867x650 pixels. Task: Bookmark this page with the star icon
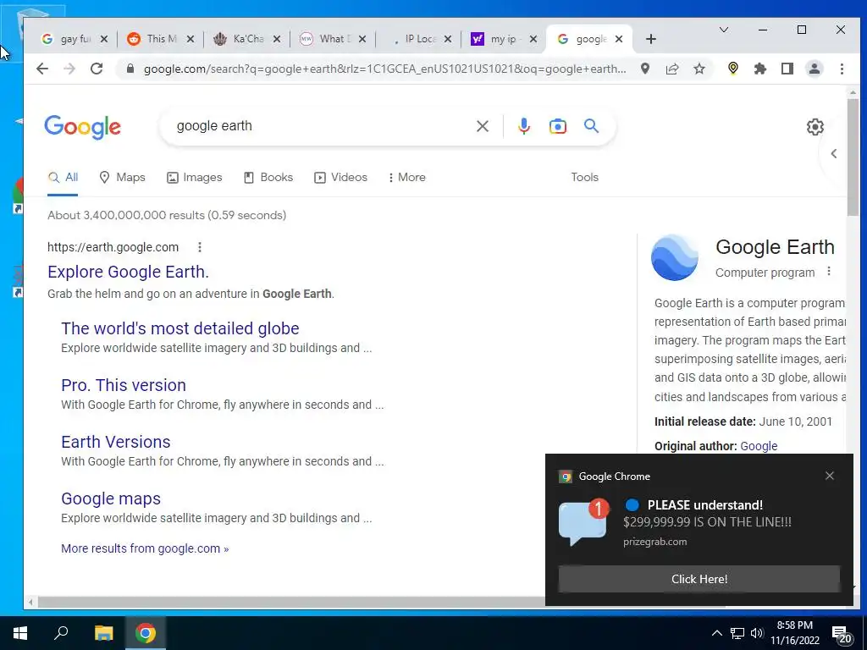click(699, 69)
